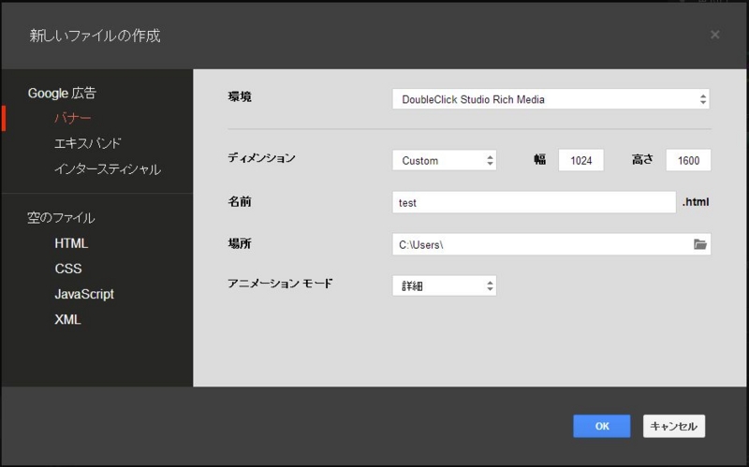The width and height of the screenshot is (749, 467).
Task: Click the 環境 label
Action: click(x=240, y=97)
